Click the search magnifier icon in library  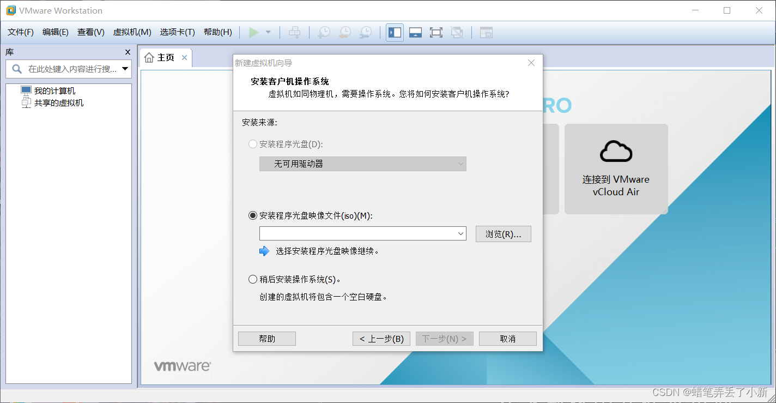click(17, 69)
